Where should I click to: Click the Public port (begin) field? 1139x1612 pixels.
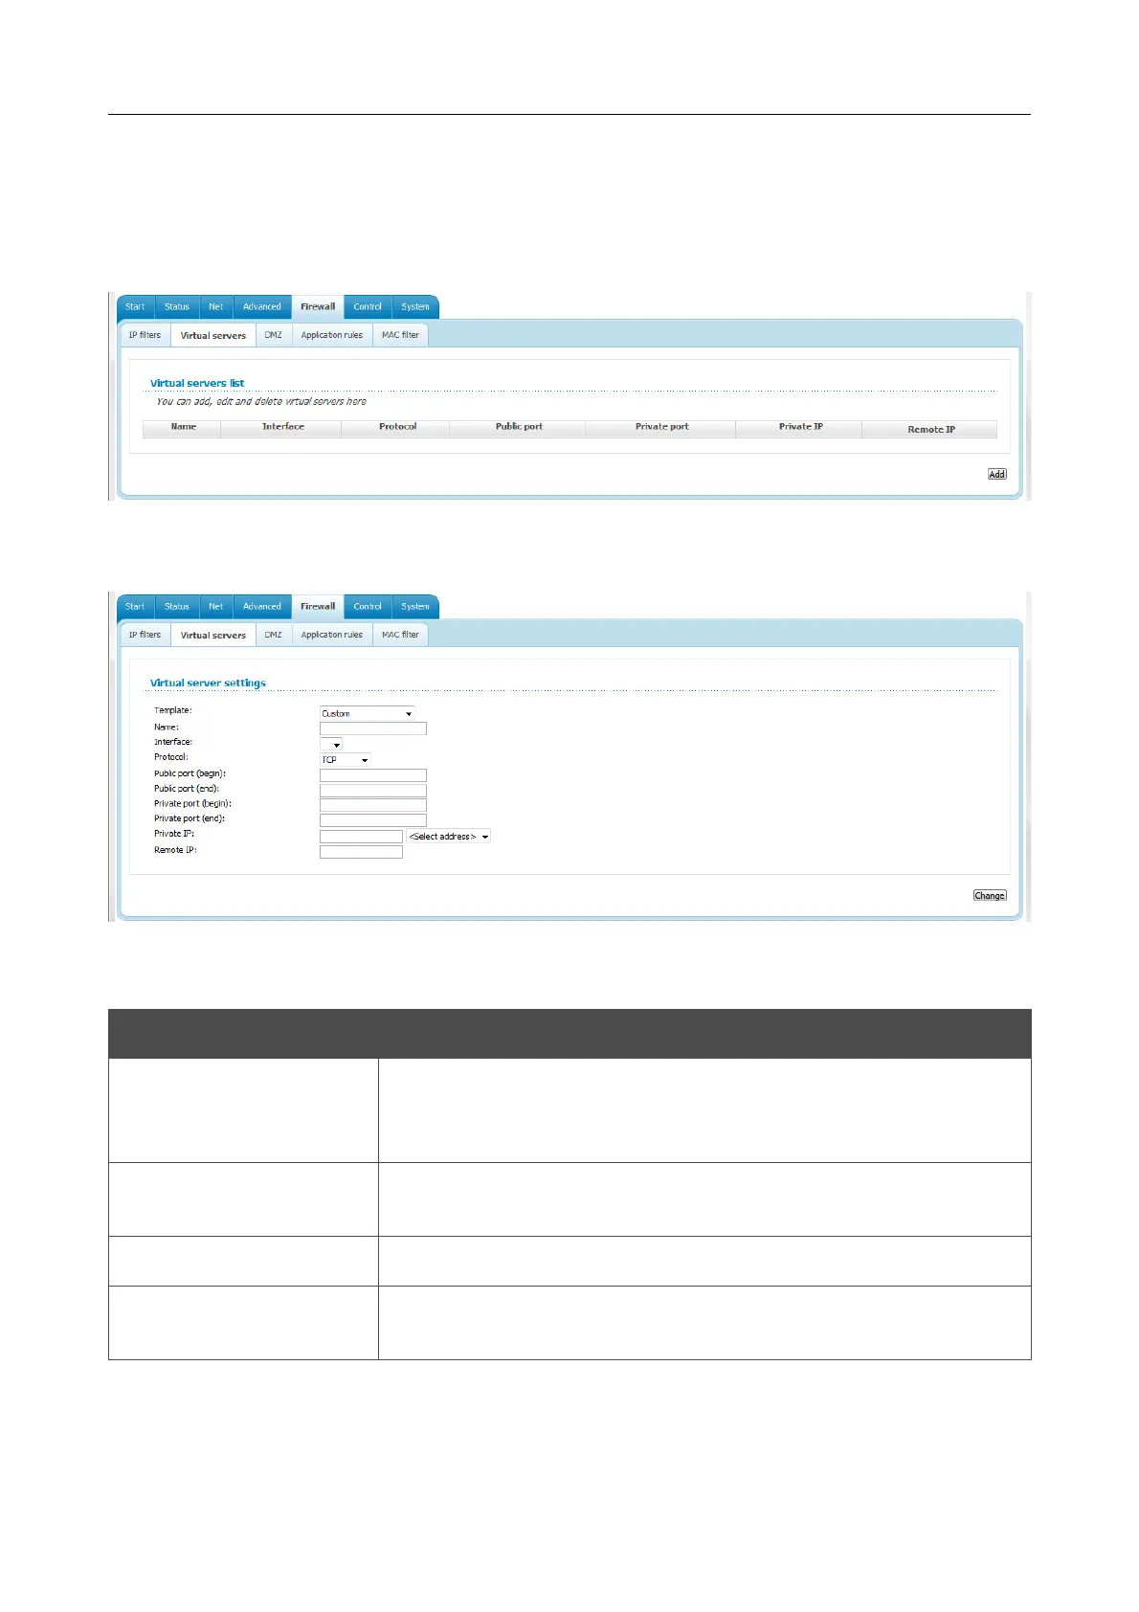coord(372,774)
